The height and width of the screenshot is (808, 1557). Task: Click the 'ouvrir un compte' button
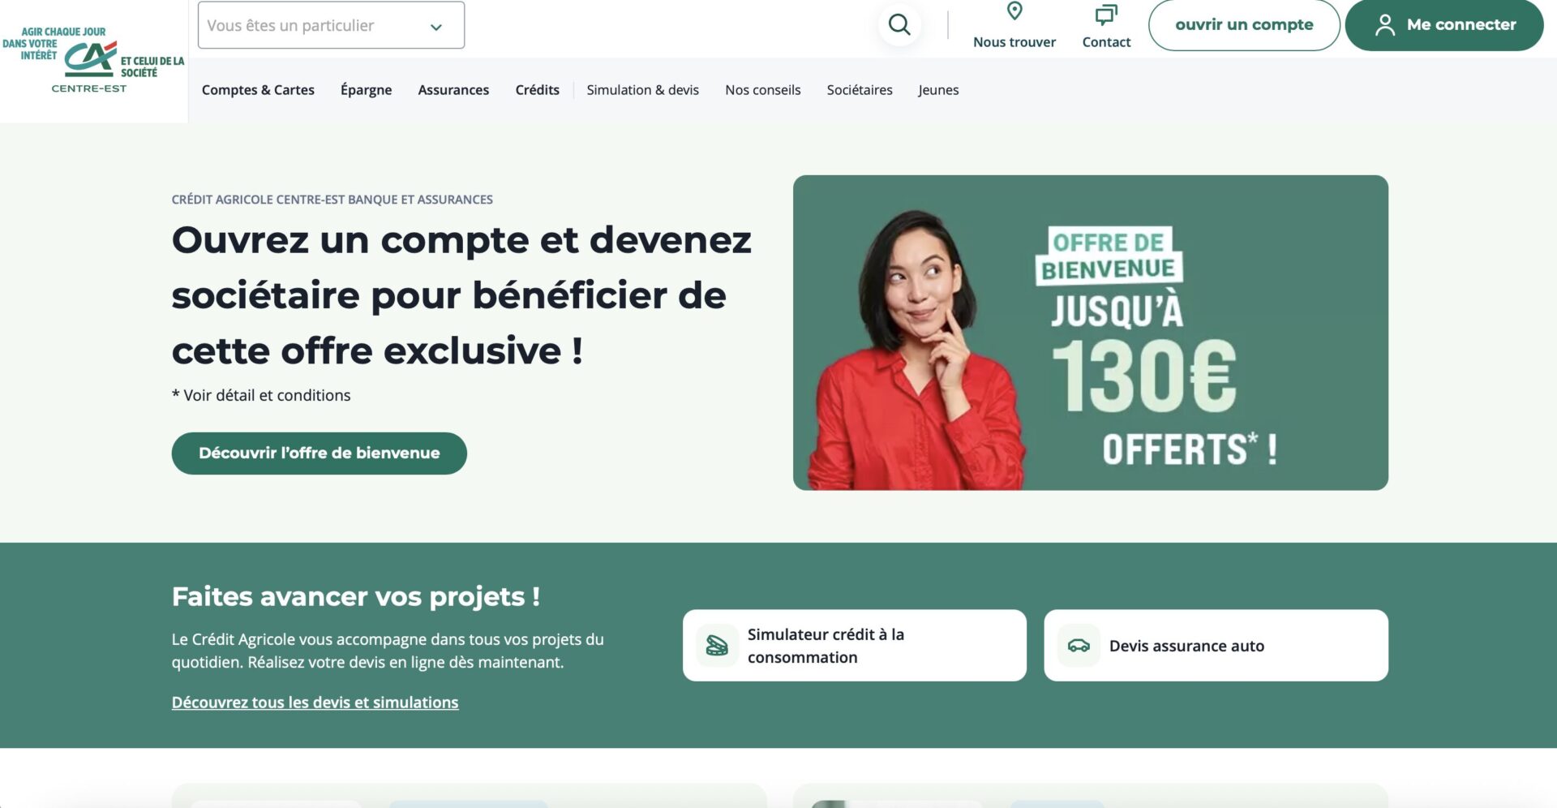click(1244, 25)
